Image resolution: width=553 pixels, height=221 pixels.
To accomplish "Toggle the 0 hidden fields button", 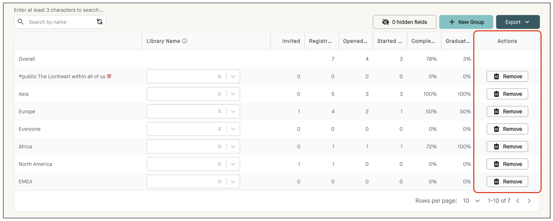I will [x=404, y=22].
